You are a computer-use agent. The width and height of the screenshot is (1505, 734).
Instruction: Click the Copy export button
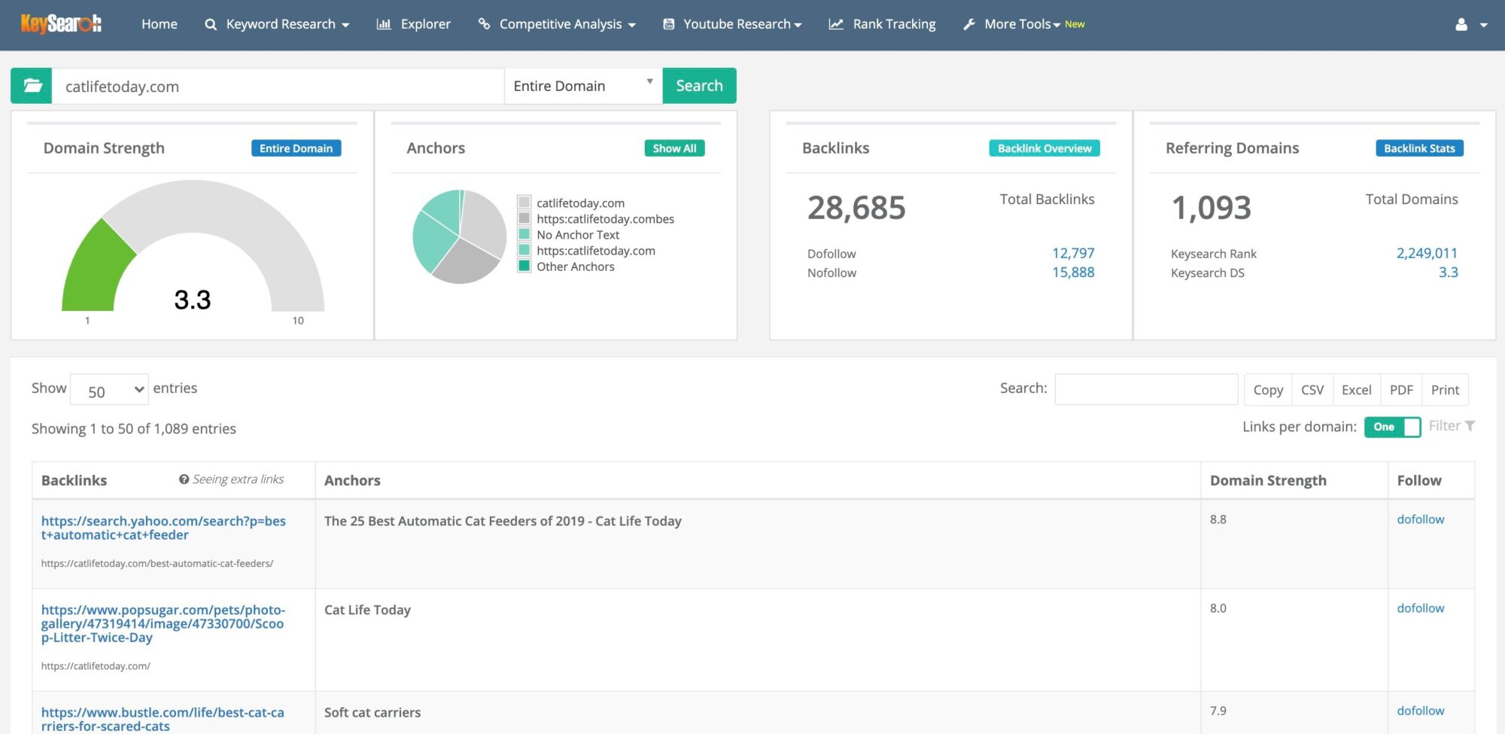tap(1268, 390)
